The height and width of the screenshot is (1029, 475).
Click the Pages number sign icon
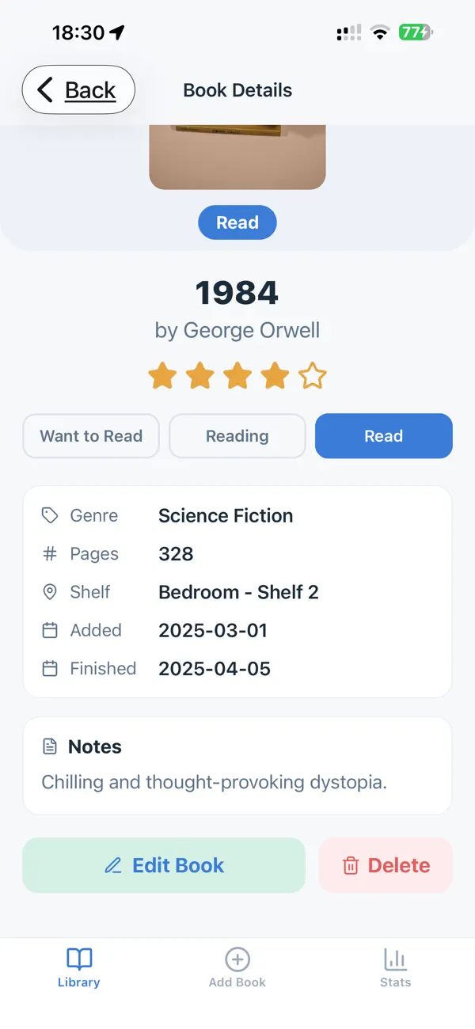click(x=49, y=553)
